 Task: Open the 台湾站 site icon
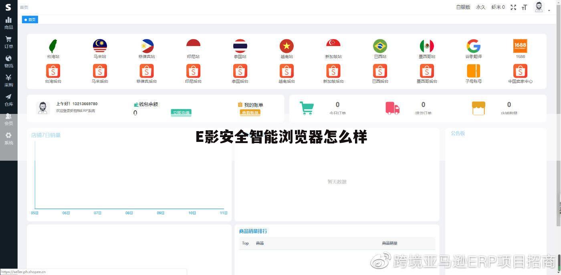[53, 46]
